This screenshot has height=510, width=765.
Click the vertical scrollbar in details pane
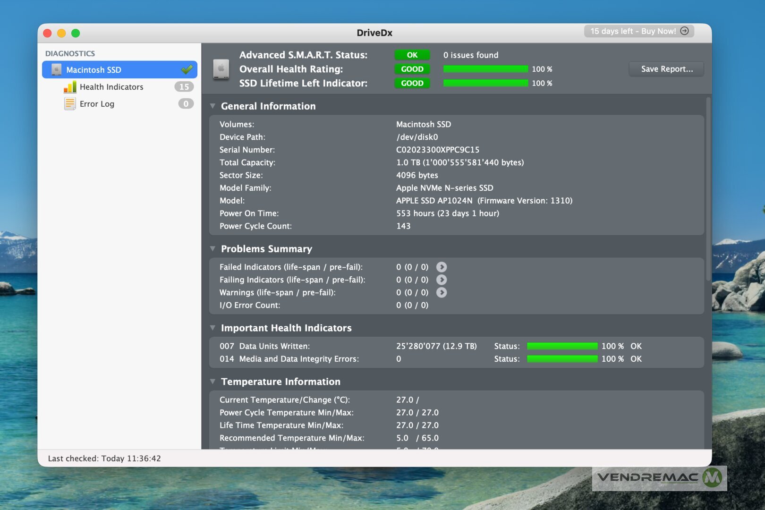pyautogui.click(x=708, y=189)
